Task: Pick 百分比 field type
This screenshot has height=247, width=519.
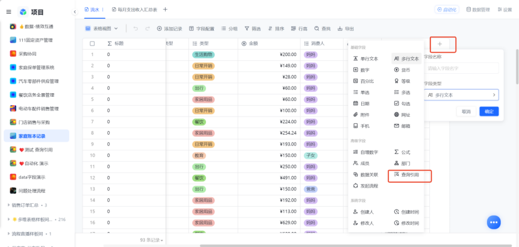Action: coord(363,81)
